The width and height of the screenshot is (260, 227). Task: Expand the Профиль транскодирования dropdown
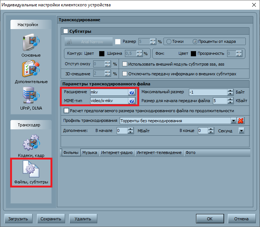click(x=233, y=121)
